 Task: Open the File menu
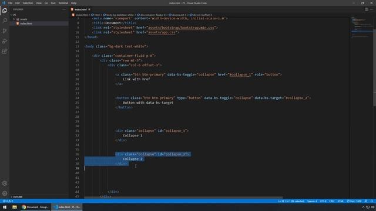(x=10, y=3)
